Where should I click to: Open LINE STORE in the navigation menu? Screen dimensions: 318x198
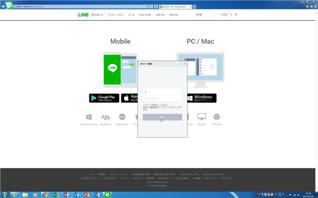tap(145, 15)
